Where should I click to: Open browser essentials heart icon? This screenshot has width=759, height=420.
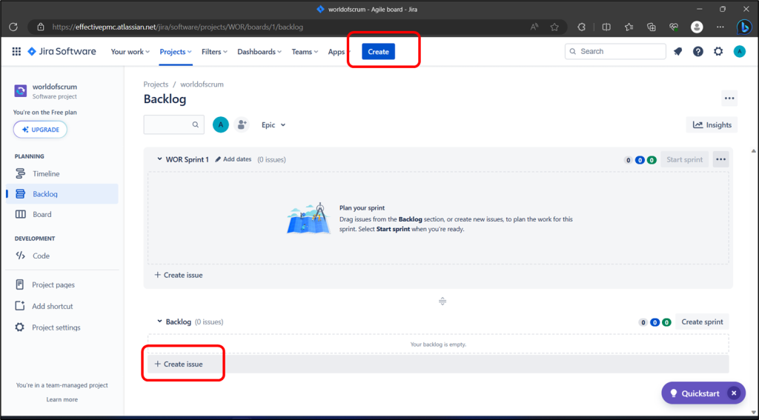point(674,27)
